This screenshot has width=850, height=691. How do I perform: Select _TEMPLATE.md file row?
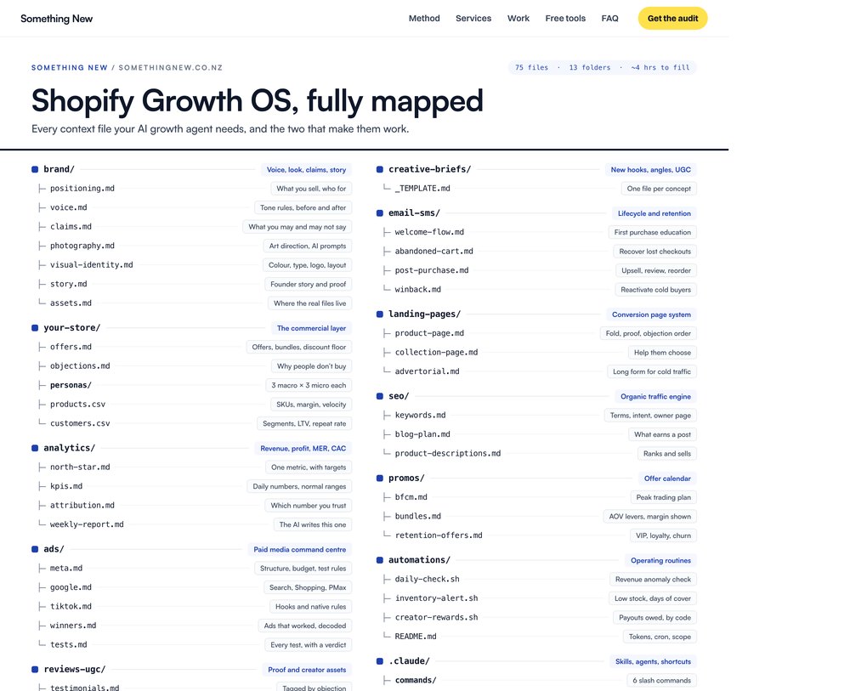(536, 189)
